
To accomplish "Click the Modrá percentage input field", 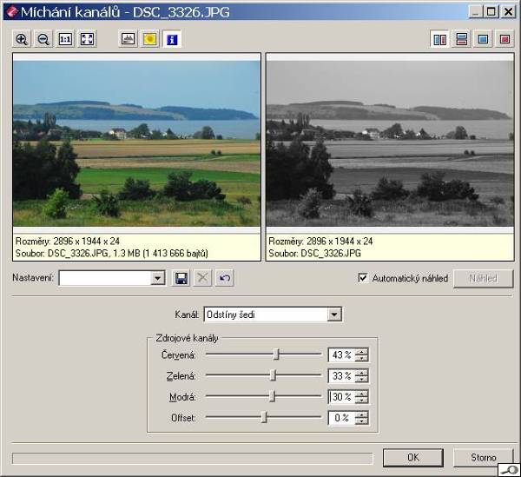I will 340,396.
